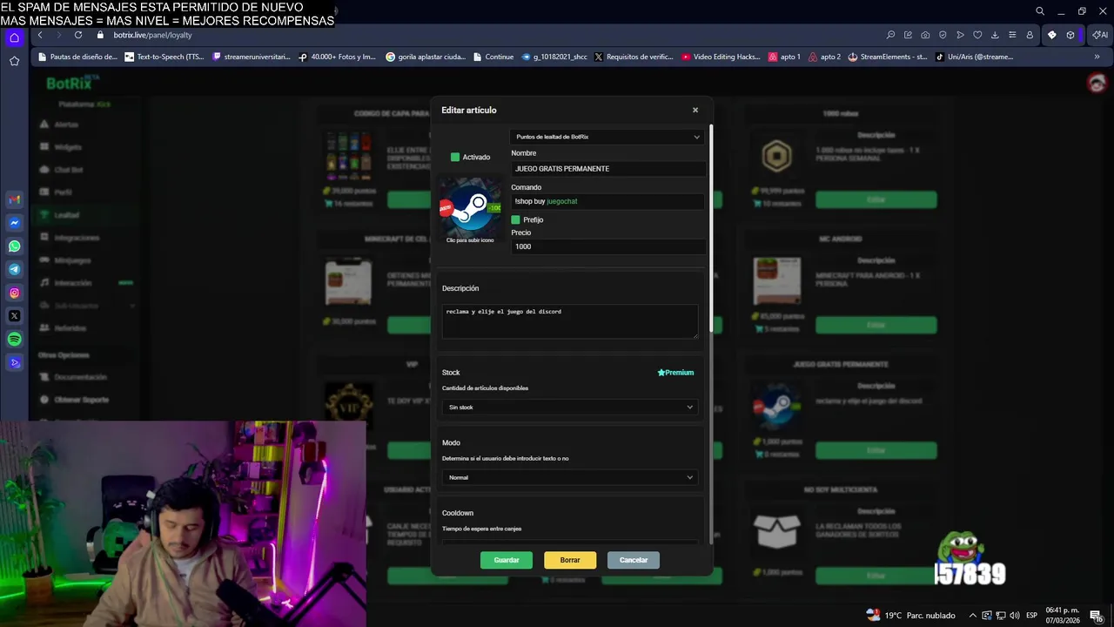
Task: Open Gmail in the Opera sidebar
Action: (x=14, y=199)
